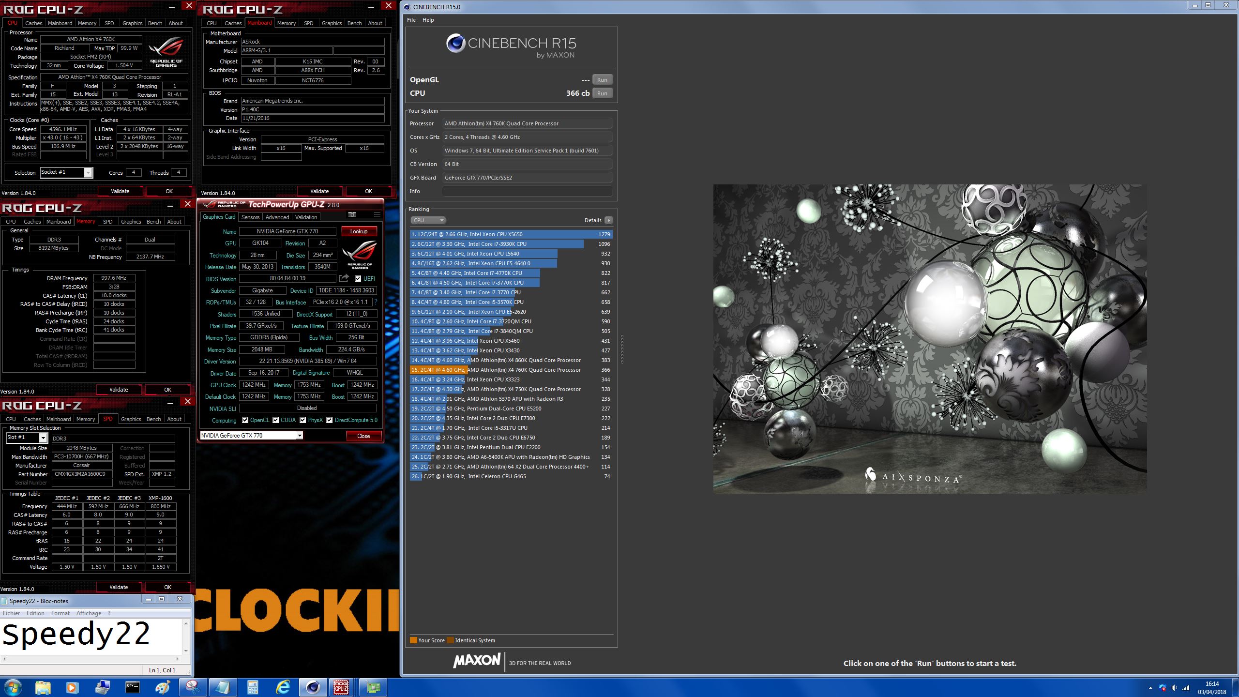
Task: Run the OpenGL test in Cinebench
Action: point(602,80)
